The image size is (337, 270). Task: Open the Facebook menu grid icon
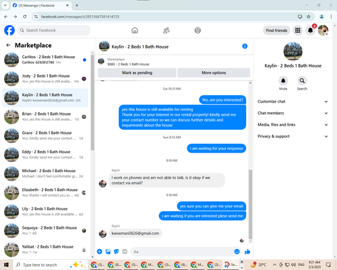298,30
